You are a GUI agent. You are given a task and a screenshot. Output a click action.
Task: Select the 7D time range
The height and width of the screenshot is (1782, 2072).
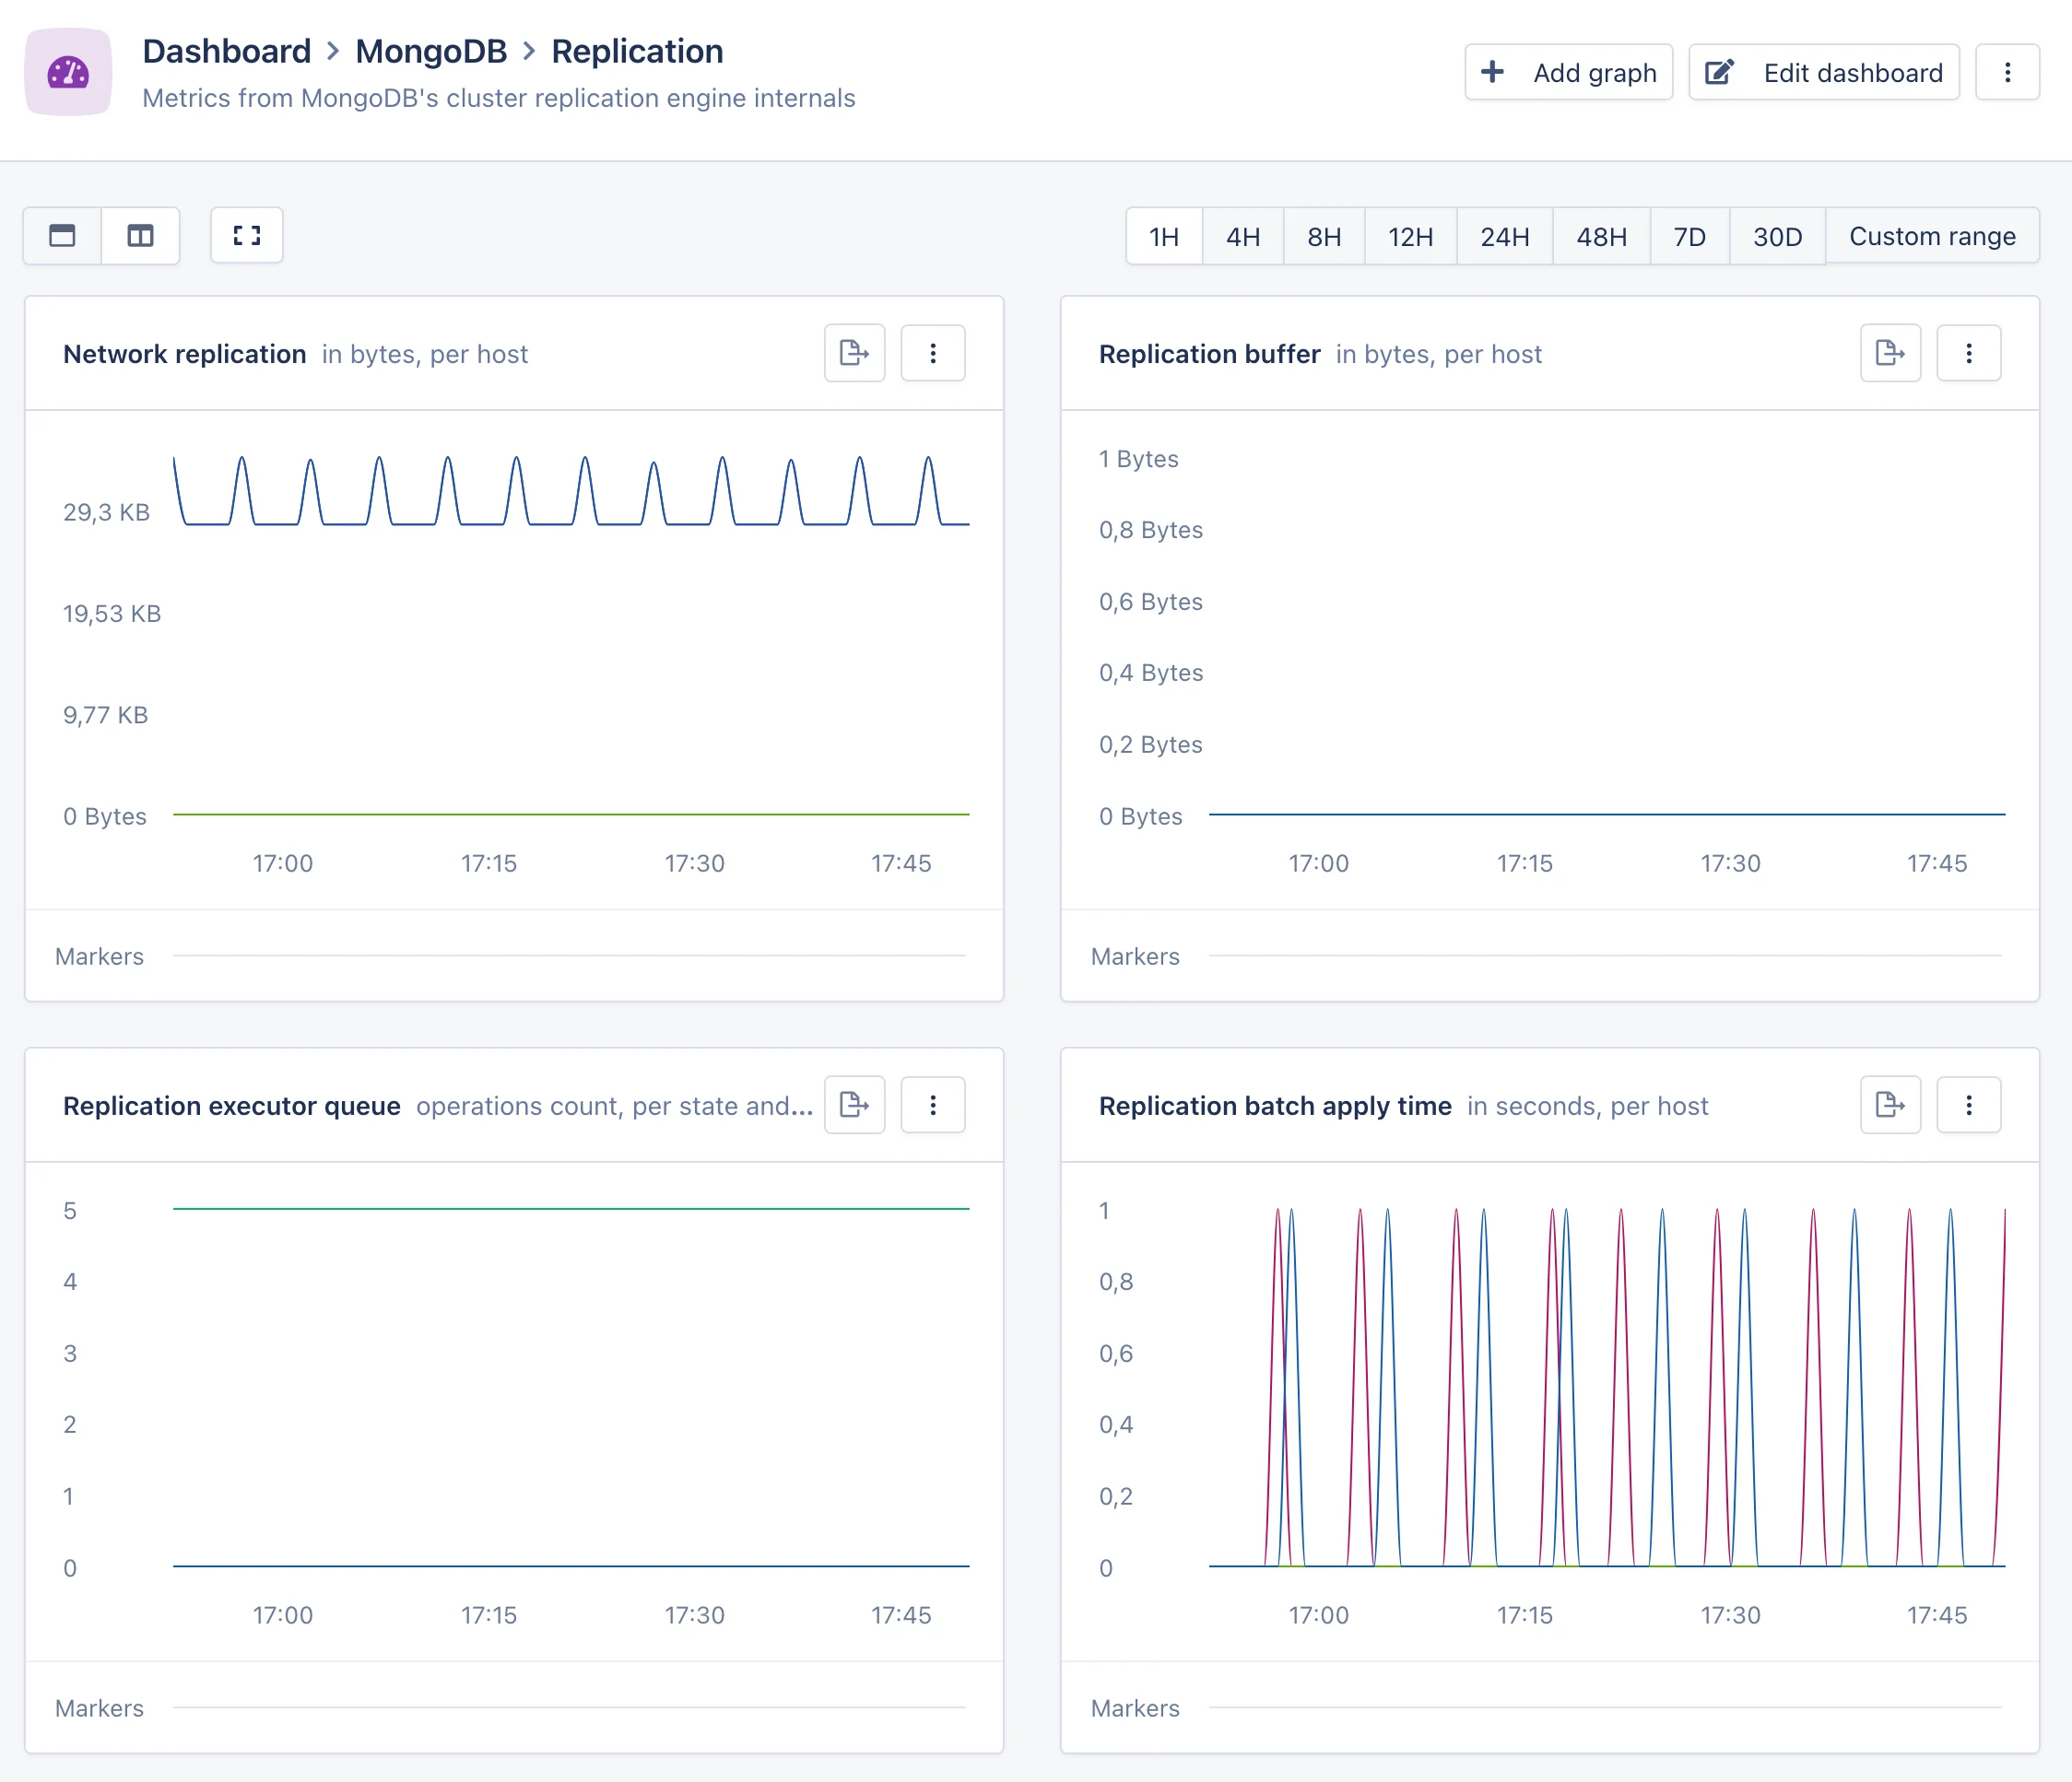[1690, 236]
